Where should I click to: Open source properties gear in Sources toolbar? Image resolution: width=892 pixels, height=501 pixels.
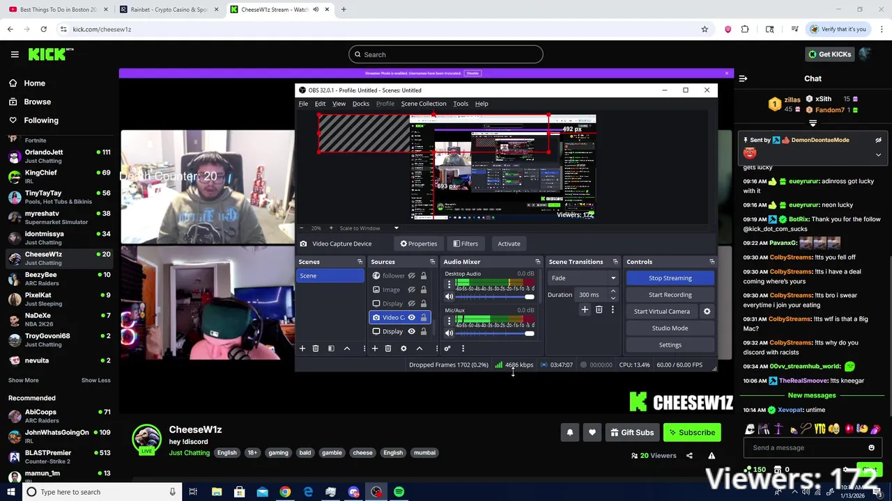403,349
